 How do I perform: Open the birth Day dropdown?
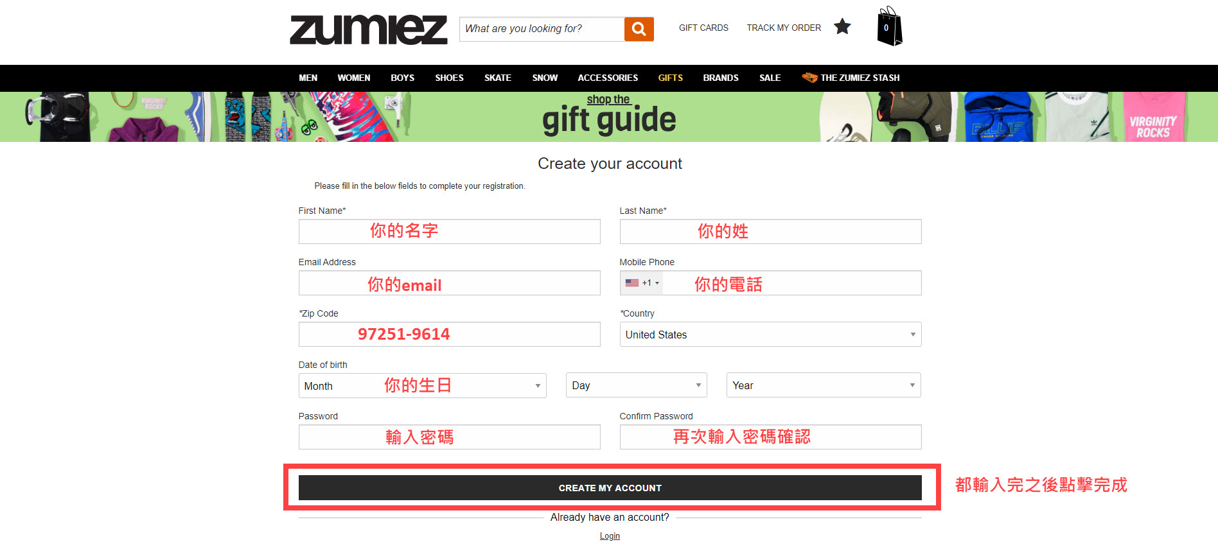tap(635, 385)
